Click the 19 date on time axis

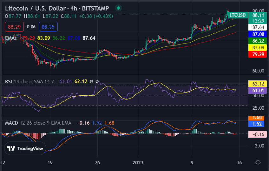[x=50, y=163]
